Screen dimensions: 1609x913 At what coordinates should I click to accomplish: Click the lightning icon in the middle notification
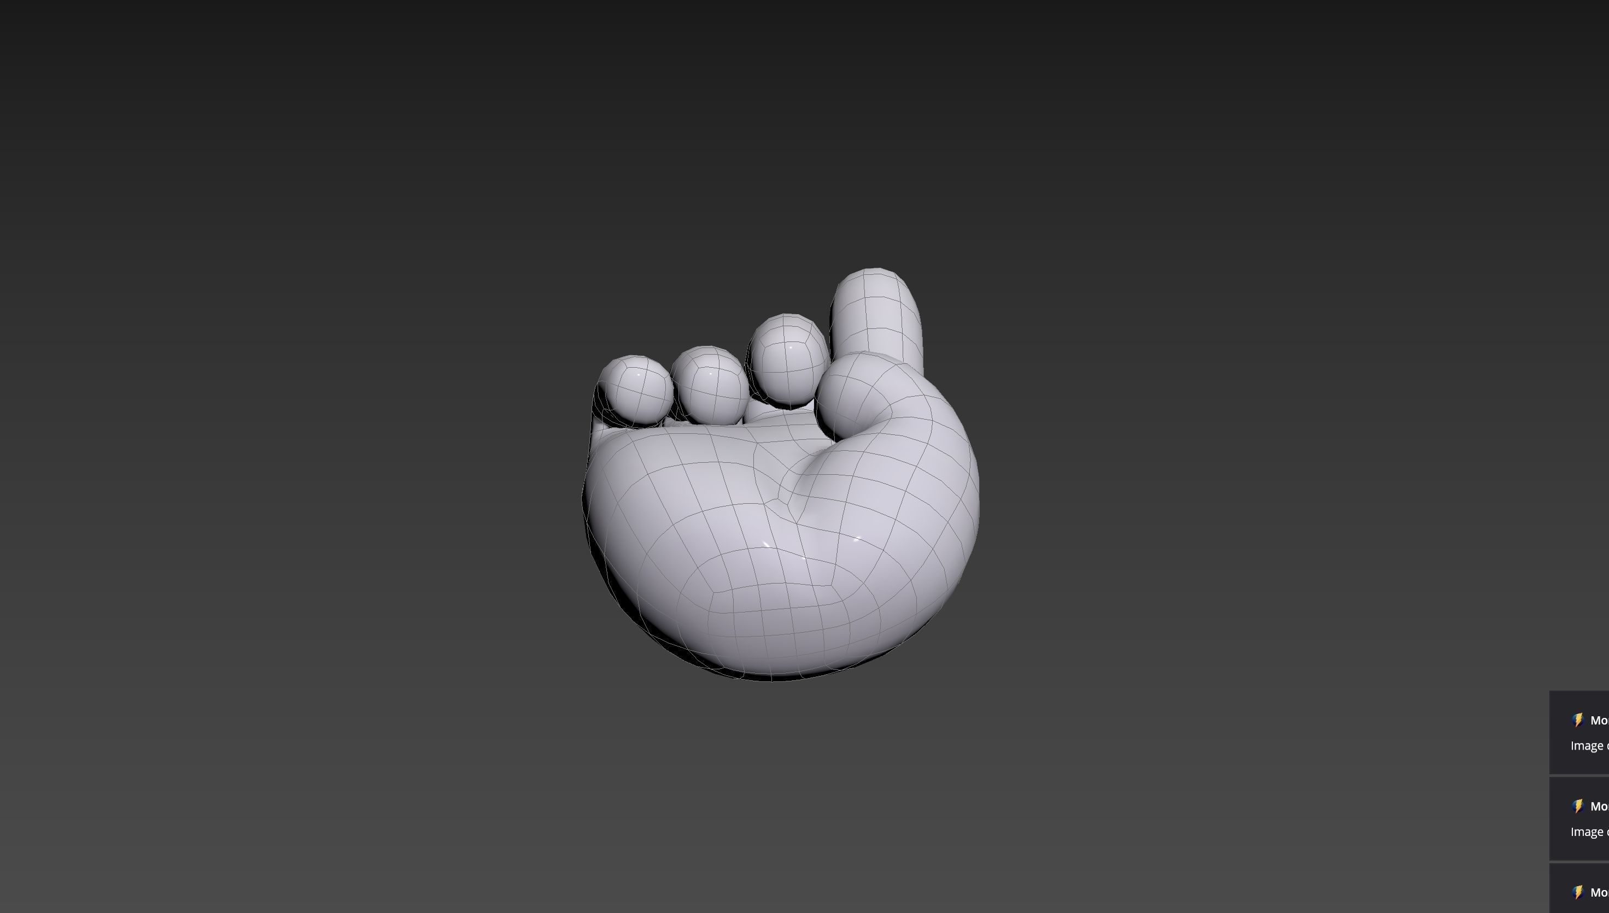1578,806
